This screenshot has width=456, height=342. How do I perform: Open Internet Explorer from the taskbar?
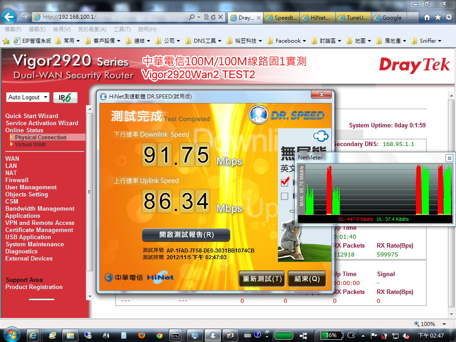point(33,335)
